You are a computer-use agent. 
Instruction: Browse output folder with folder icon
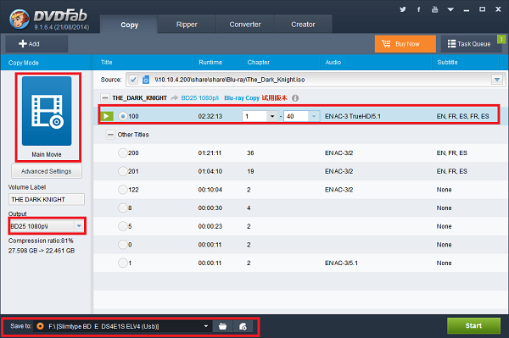point(222,326)
